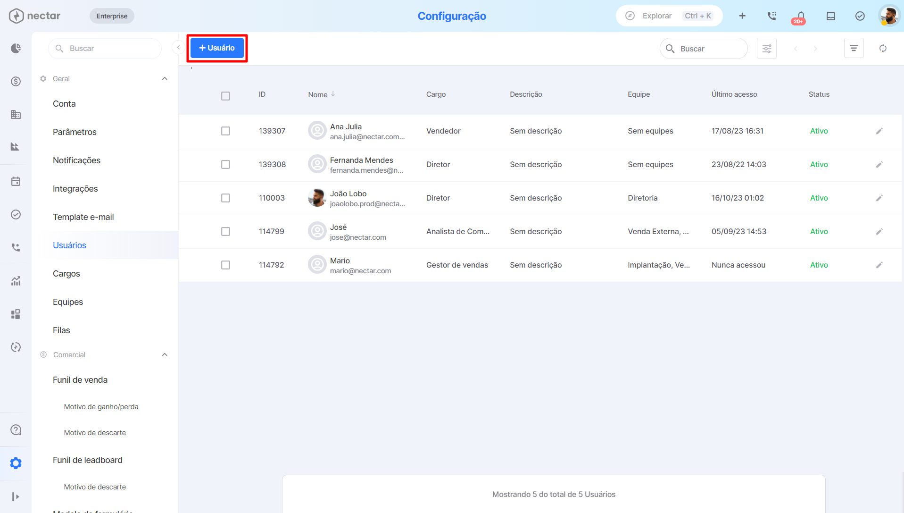
Task: Check the box for Ana Julia
Action: [x=225, y=131]
